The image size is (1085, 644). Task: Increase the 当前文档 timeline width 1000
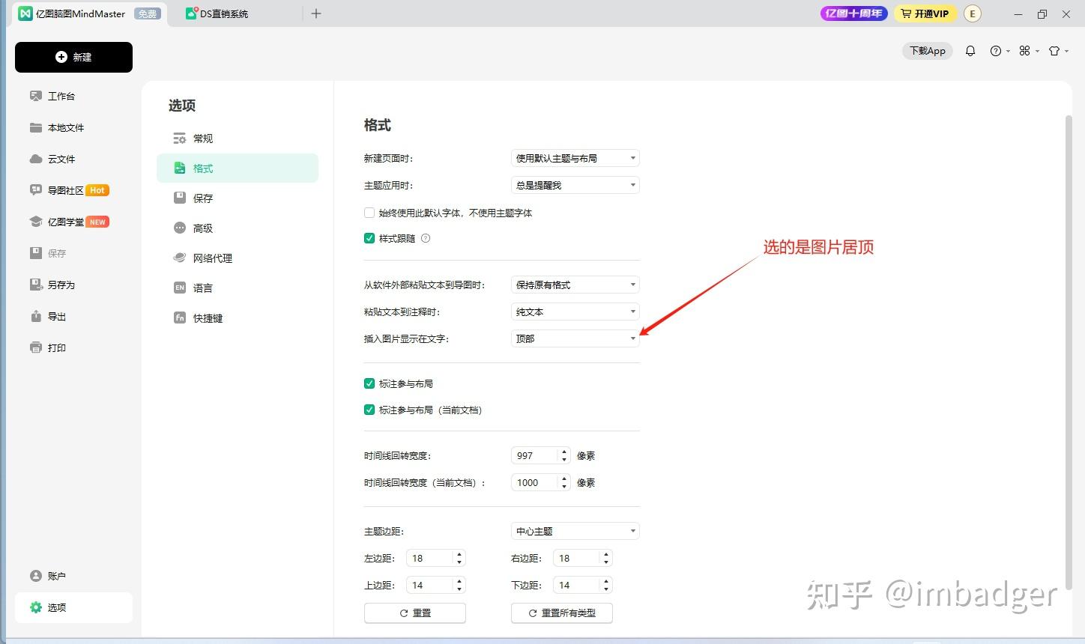(x=564, y=479)
